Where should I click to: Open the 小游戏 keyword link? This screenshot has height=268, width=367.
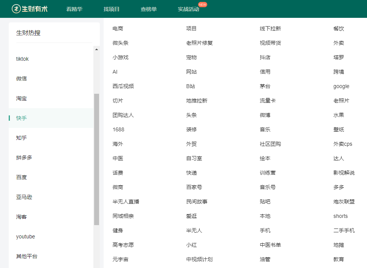click(120, 57)
